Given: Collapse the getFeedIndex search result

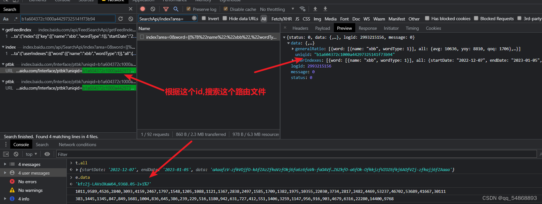Looking at the screenshot, I should coord(3,30).
